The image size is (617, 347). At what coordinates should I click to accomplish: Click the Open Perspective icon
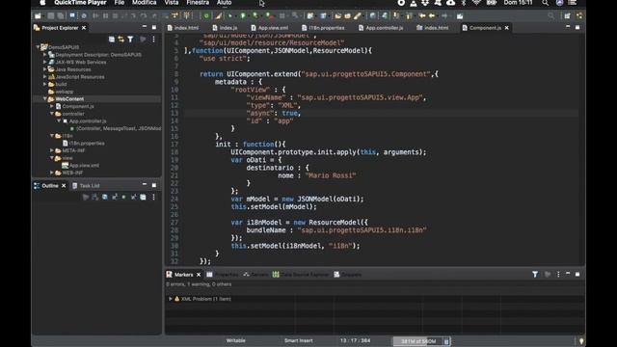click(567, 15)
